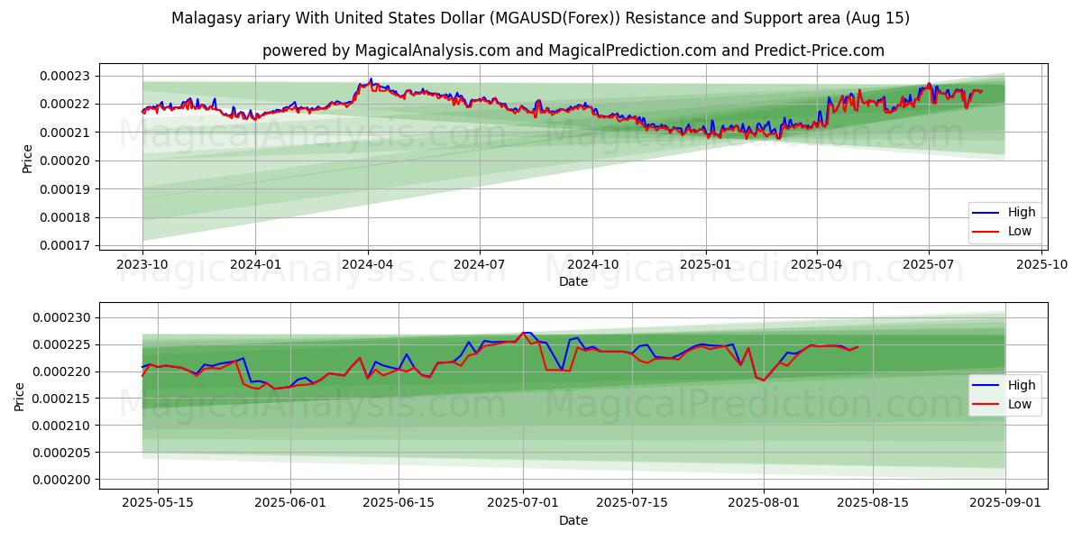Click the '2024-10' date tick label
1082x541 pixels.
[592, 264]
